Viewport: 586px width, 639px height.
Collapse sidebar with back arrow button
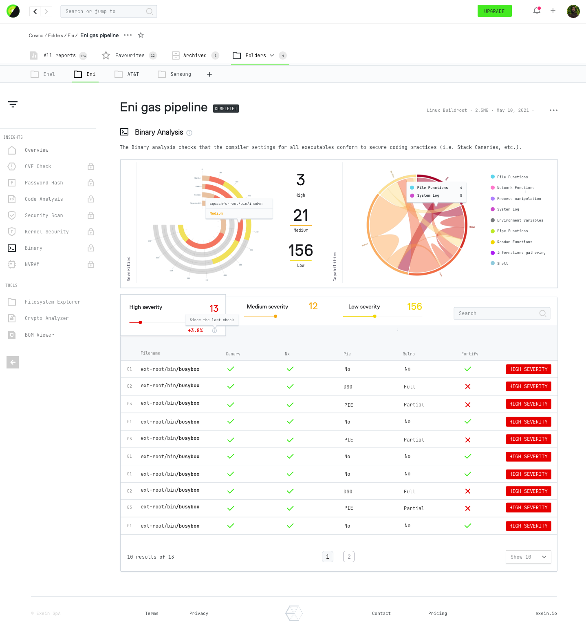coord(13,362)
